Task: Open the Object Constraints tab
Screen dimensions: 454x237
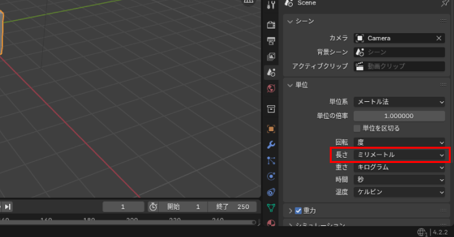Action: [271, 192]
